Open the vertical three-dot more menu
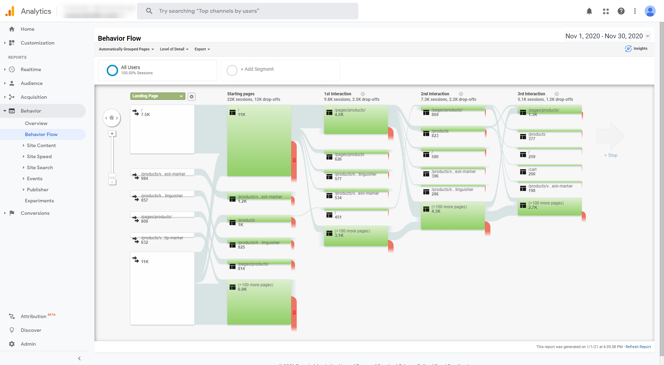This screenshot has width=664, height=365. pos(635,11)
